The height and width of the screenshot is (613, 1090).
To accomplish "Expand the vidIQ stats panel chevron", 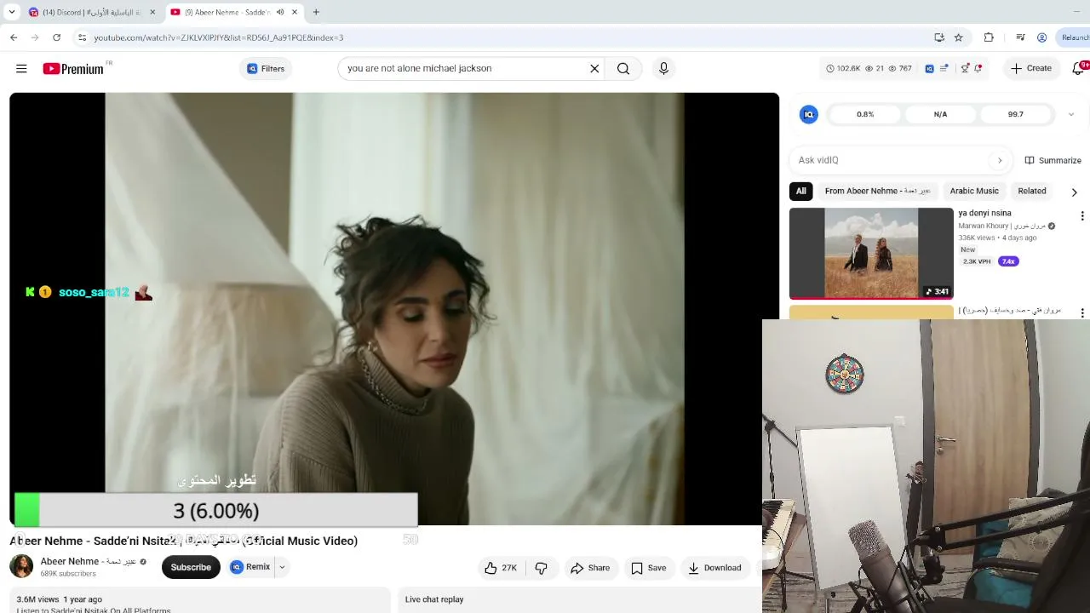I will pos(1071,114).
